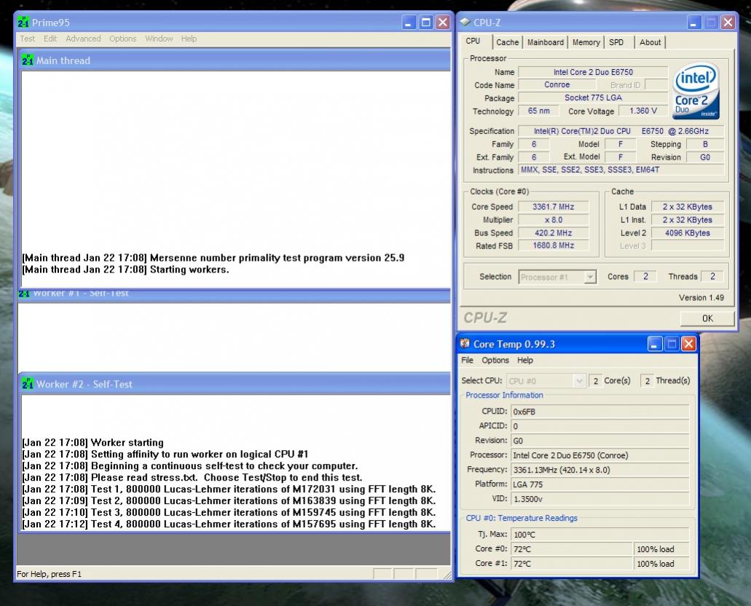Click the Main thread window title bar
The width and height of the screenshot is (751, 606).
pyautogui.click(x=235, y=60)
